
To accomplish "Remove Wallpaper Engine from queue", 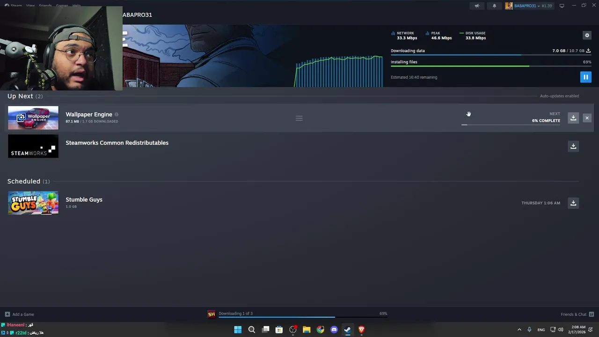I will tap(587, 118).
